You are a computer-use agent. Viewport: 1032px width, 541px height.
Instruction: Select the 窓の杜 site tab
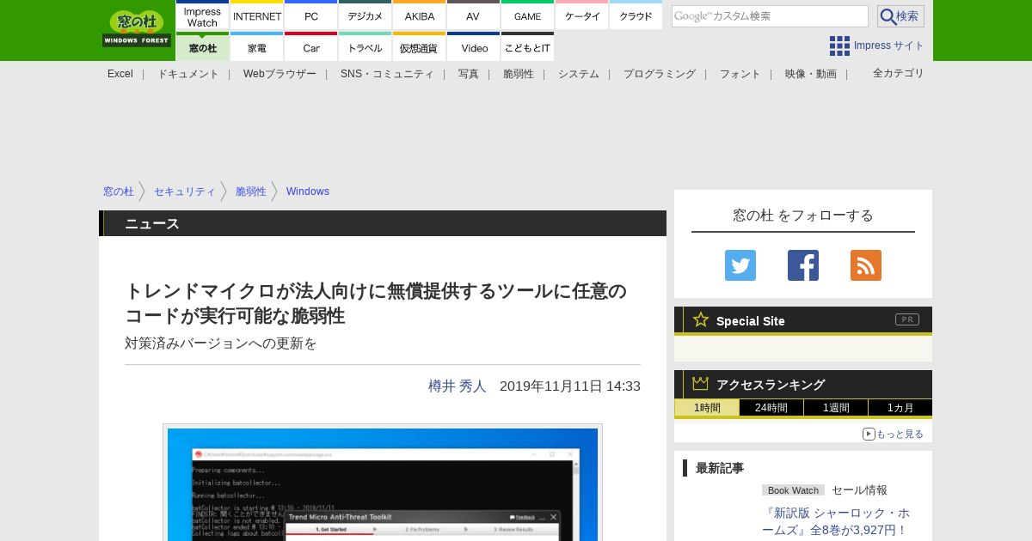click(x=203, y=46)
